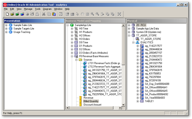
Task: Click the Business Model scrollbar down arrow
Action: [x=123, y=105]
